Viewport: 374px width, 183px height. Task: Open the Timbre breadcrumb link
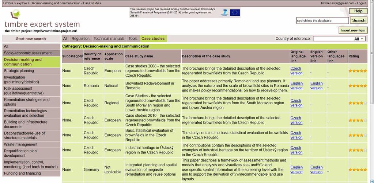click(8, 3)
